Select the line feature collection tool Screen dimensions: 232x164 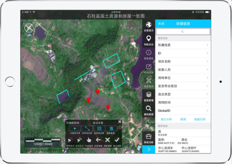click(x=87, y=128)
